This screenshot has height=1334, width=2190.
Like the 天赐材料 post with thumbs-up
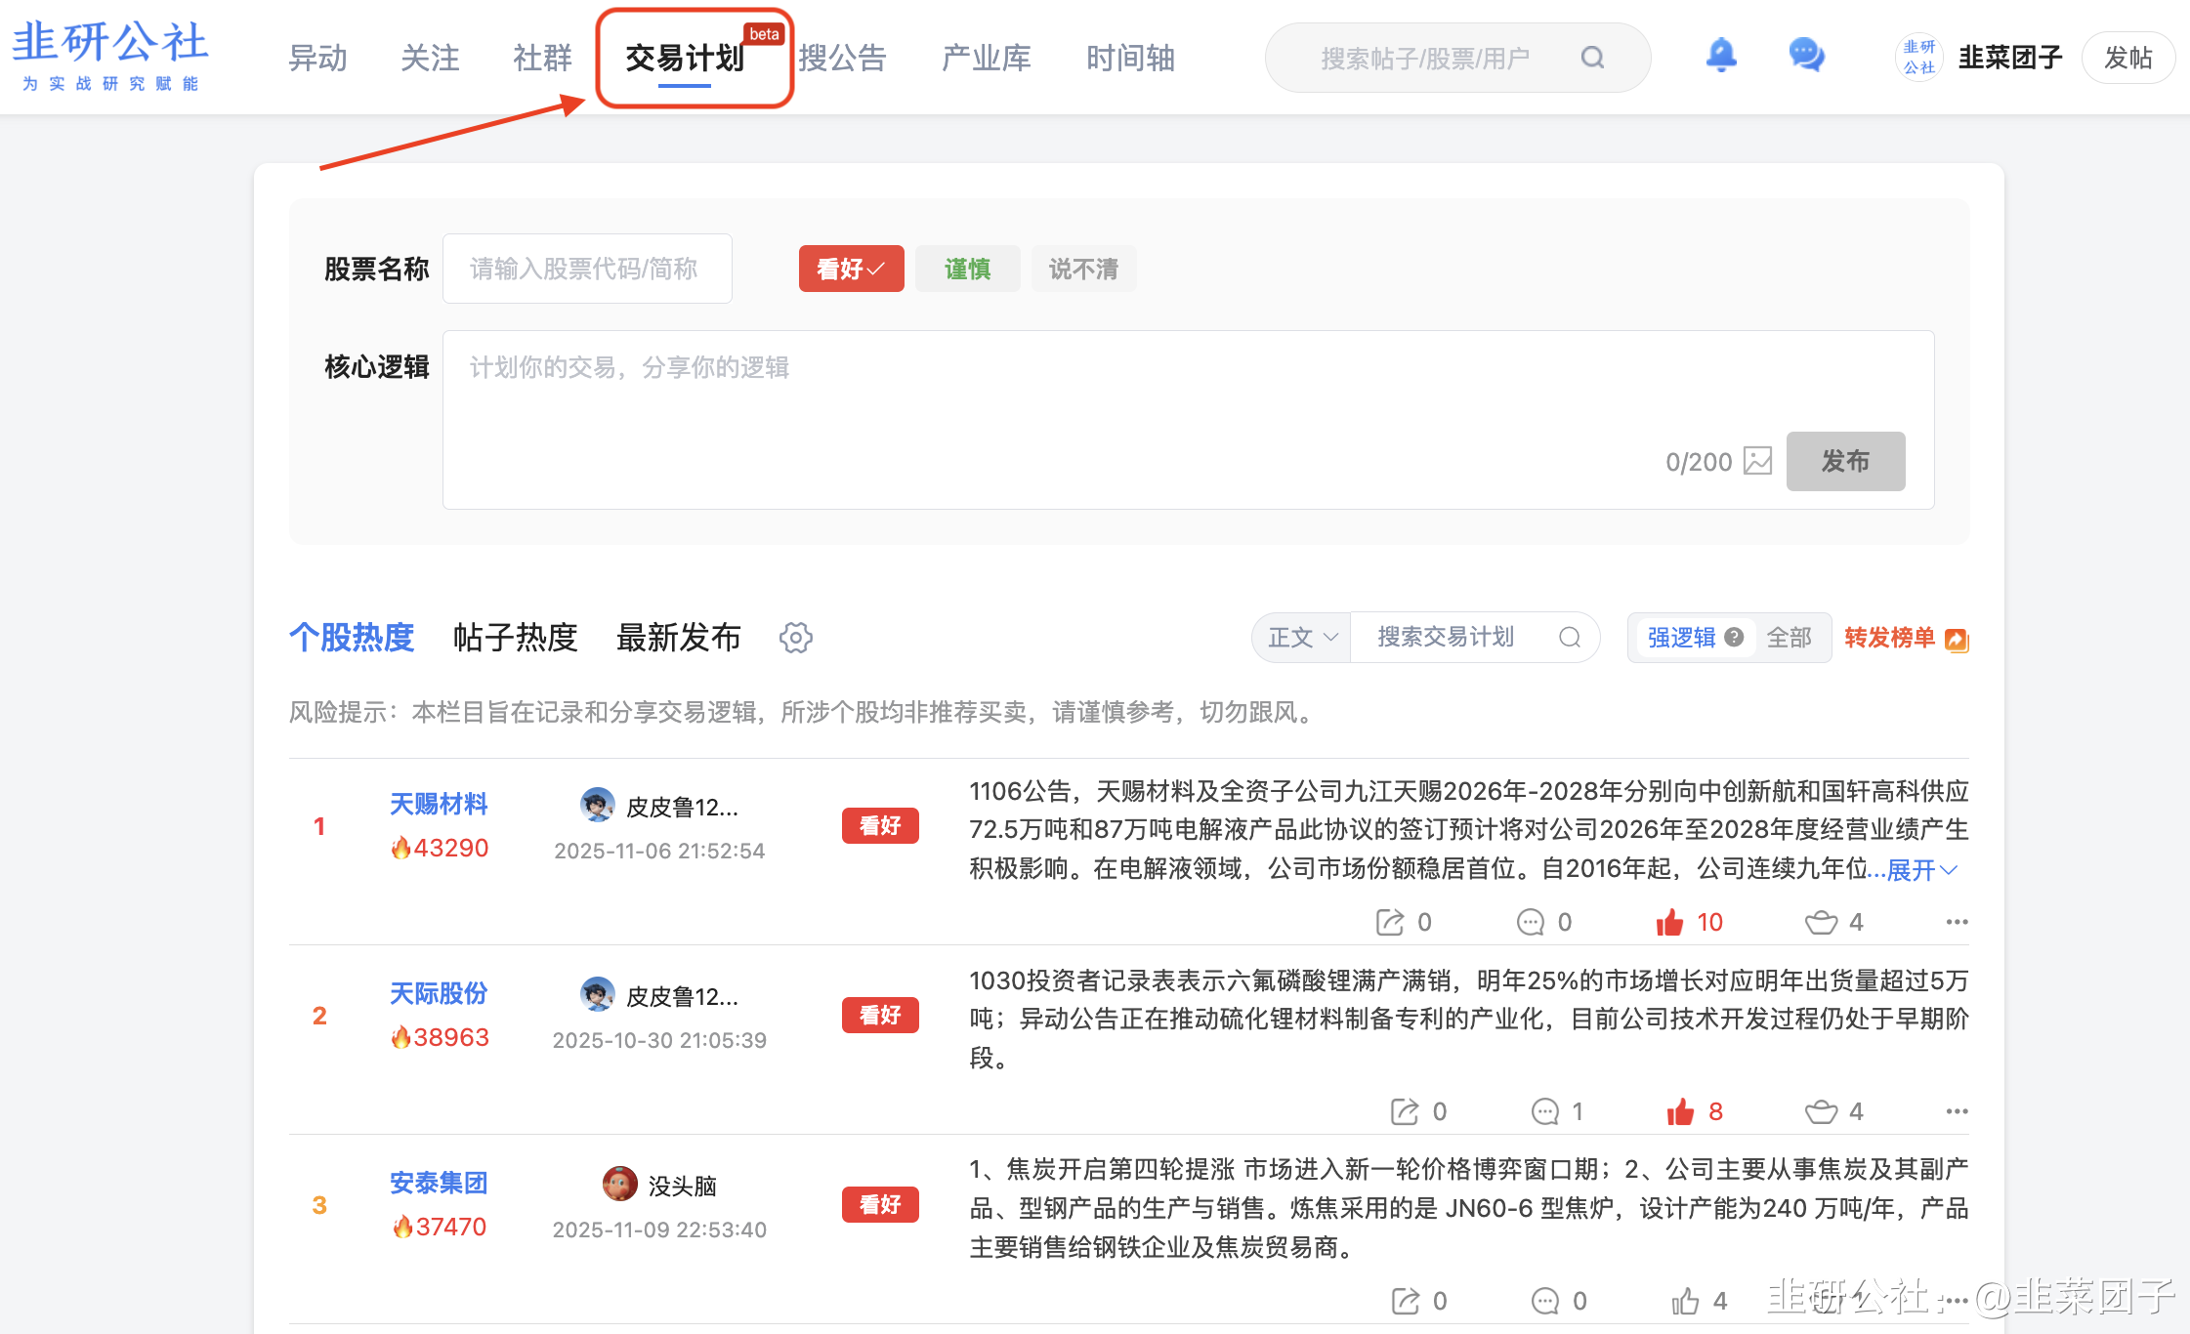pos(1669,922)
